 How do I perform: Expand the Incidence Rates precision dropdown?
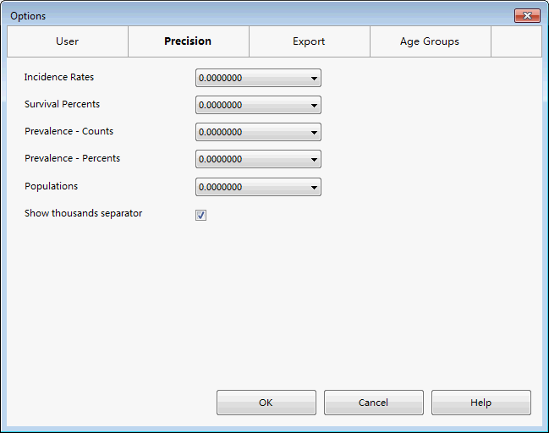(258, 79)
